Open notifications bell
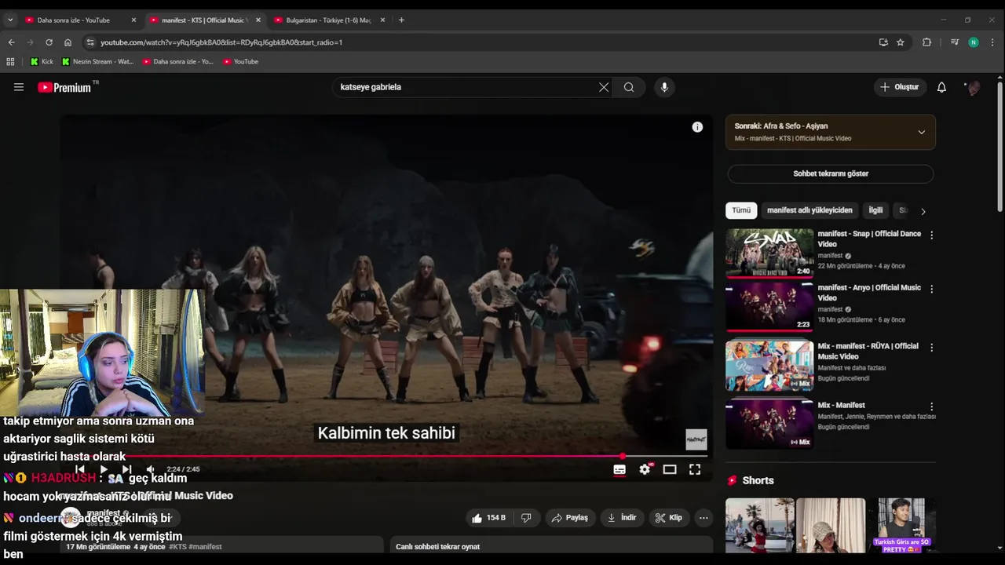This screenshot has height=565, width=1005. (941, 87)
